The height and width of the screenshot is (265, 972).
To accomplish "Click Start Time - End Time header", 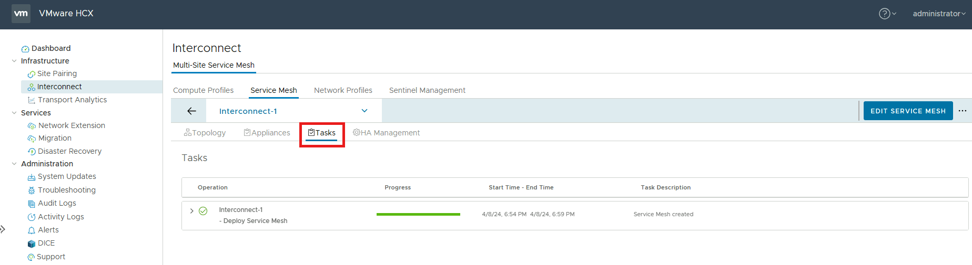I will [x=521, y=187].
